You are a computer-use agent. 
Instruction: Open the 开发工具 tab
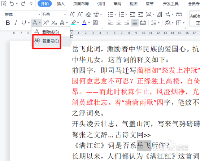pos(171,4)
